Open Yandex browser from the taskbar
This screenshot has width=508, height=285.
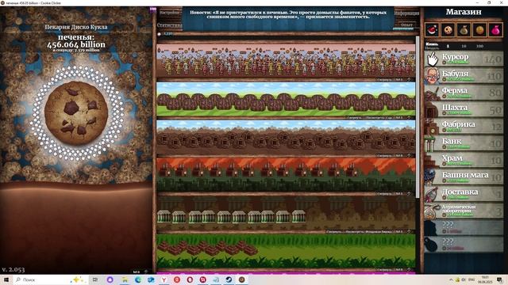click(x=164, y=279)
